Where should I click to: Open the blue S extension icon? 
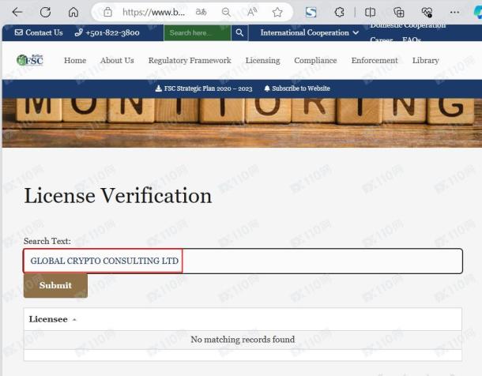pyautogui.click(x=311, y=13)
